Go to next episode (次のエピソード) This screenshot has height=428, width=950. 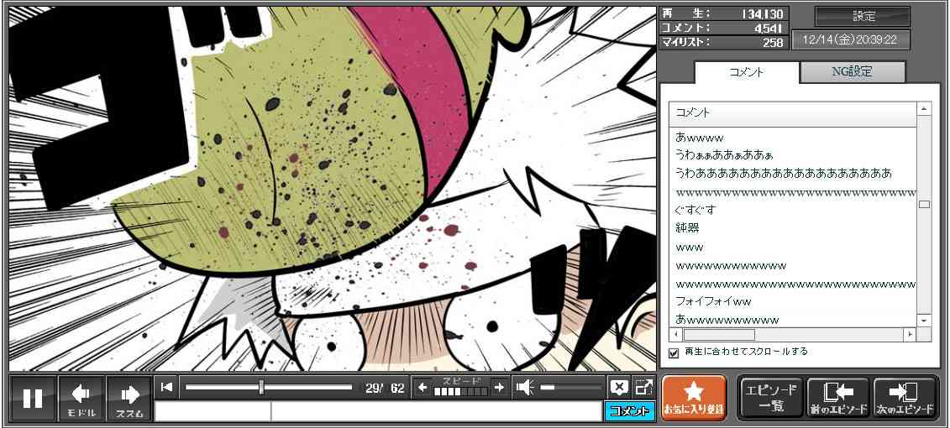tap(905, 398)
